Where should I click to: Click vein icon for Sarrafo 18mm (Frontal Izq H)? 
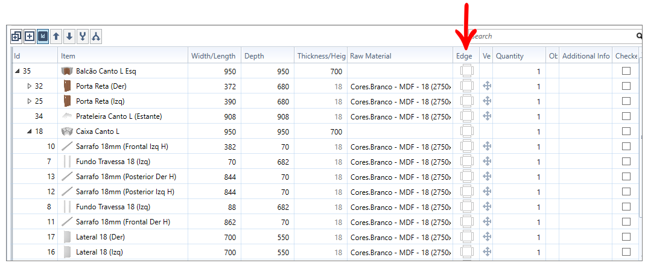coord(487,146)
